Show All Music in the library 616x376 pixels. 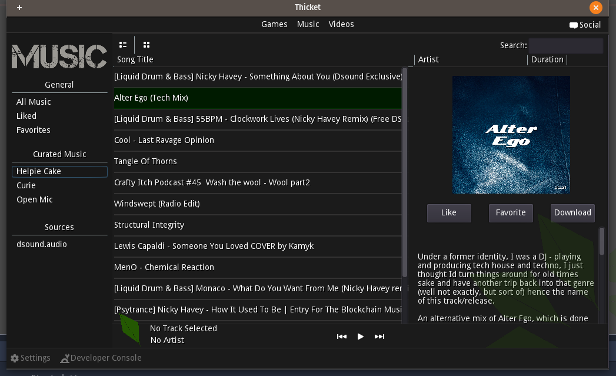[34, 101]
